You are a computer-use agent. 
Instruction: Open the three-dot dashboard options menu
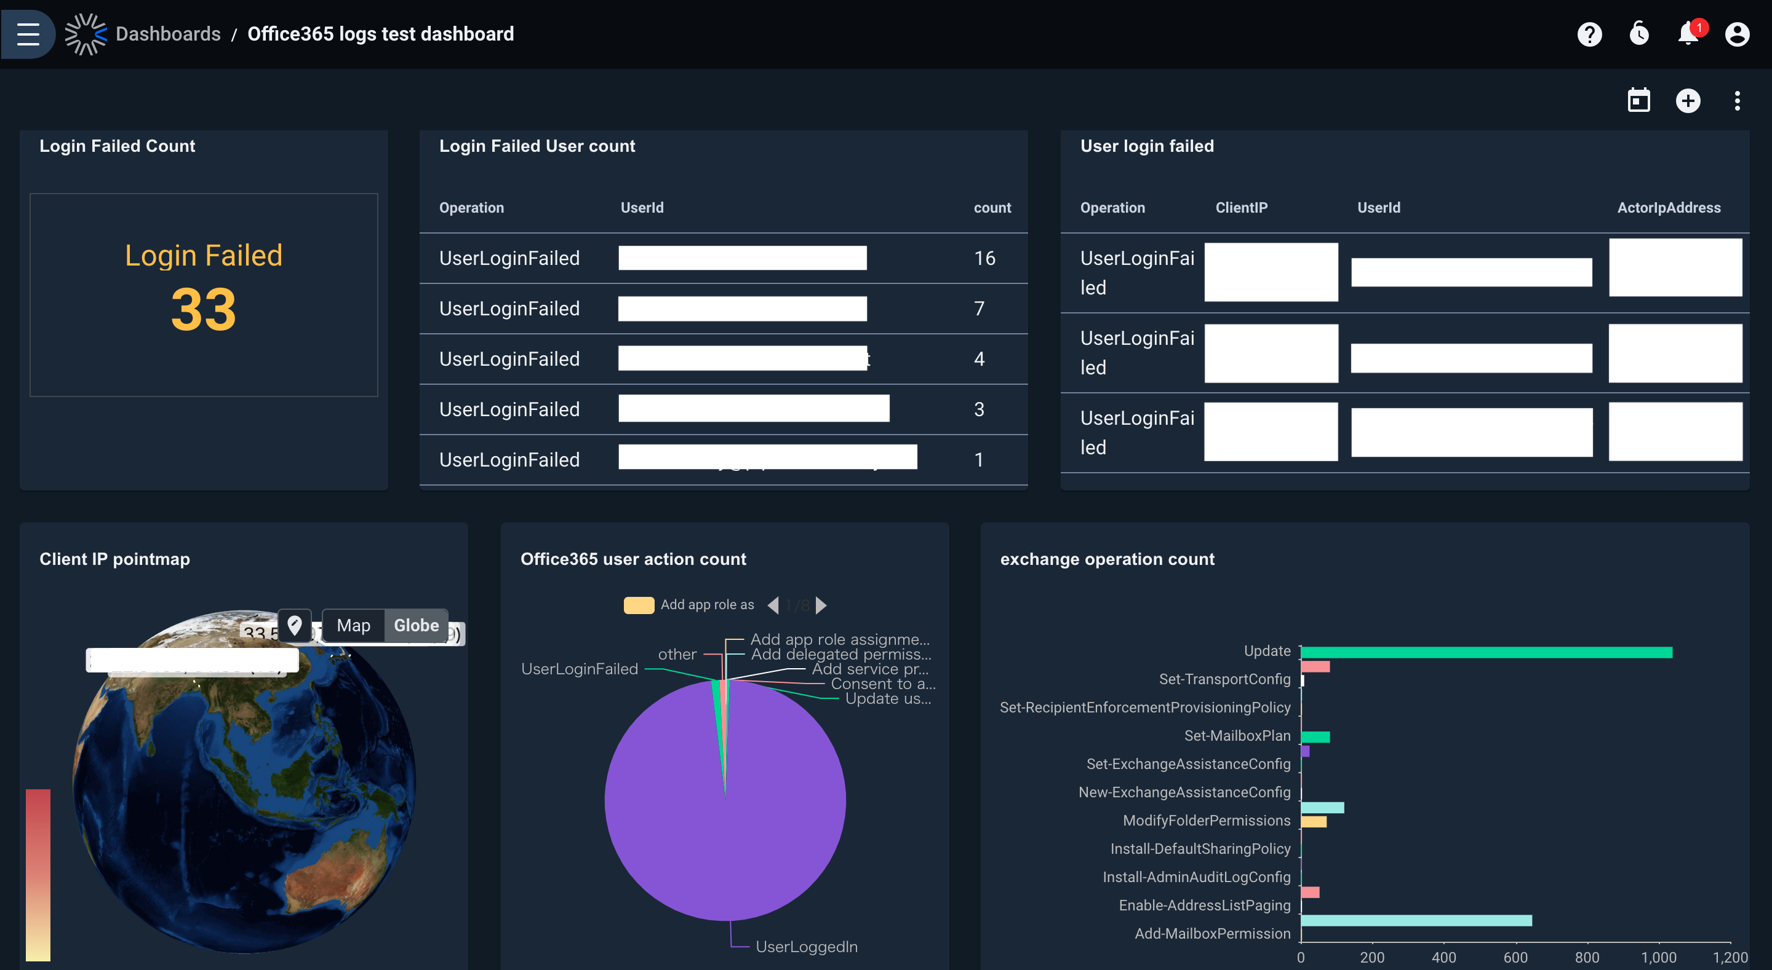click(1737, 101)
